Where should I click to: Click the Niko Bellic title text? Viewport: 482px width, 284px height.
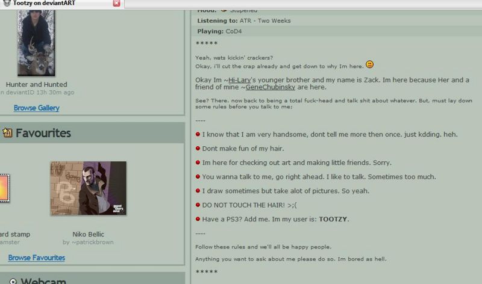[87, 234]
